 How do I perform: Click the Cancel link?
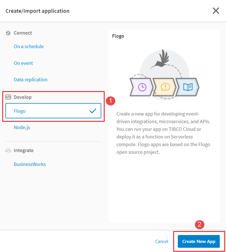[x=162, y=242]
